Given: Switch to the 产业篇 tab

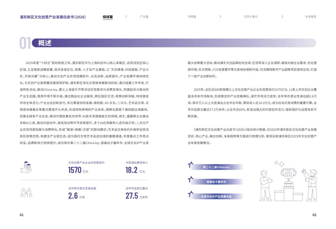Looking at the screenshot, I should pyautogui.click(x=144, y=17).
